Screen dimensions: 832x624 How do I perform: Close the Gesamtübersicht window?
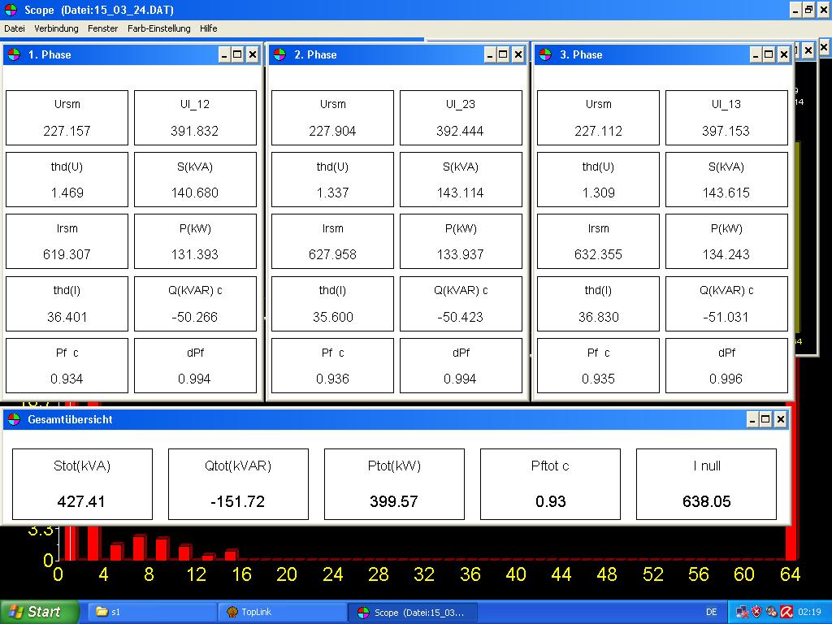pyautogui.click(x=781, y=420)
